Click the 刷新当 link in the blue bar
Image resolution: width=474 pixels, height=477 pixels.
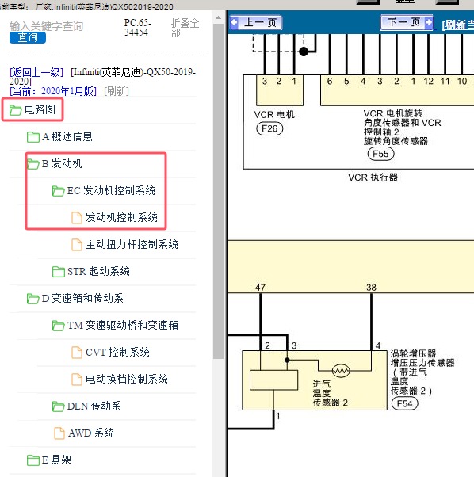pos(457,25)
